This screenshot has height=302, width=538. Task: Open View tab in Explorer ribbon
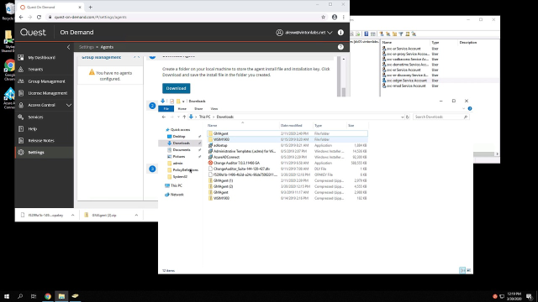tap(214, 108)
